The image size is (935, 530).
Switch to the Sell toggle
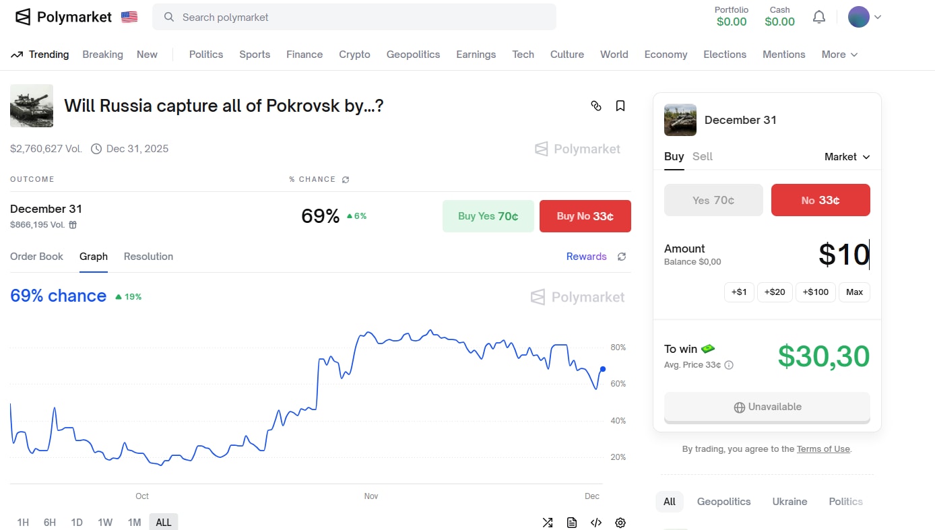click(702, 156)
